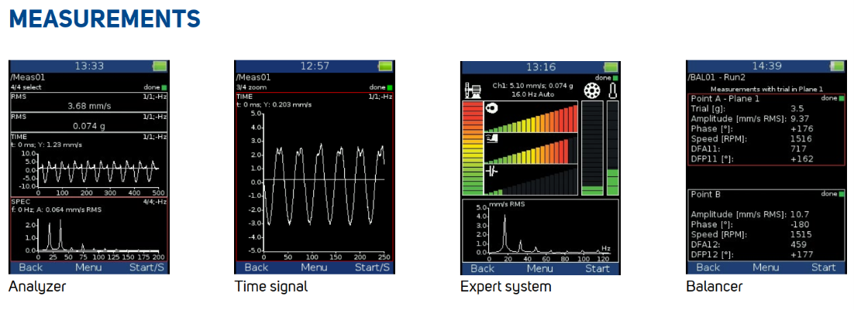Screen dimensions: 854x310
Task: Click the green done indicator on Analyzer screen
Action: (163, 87)
